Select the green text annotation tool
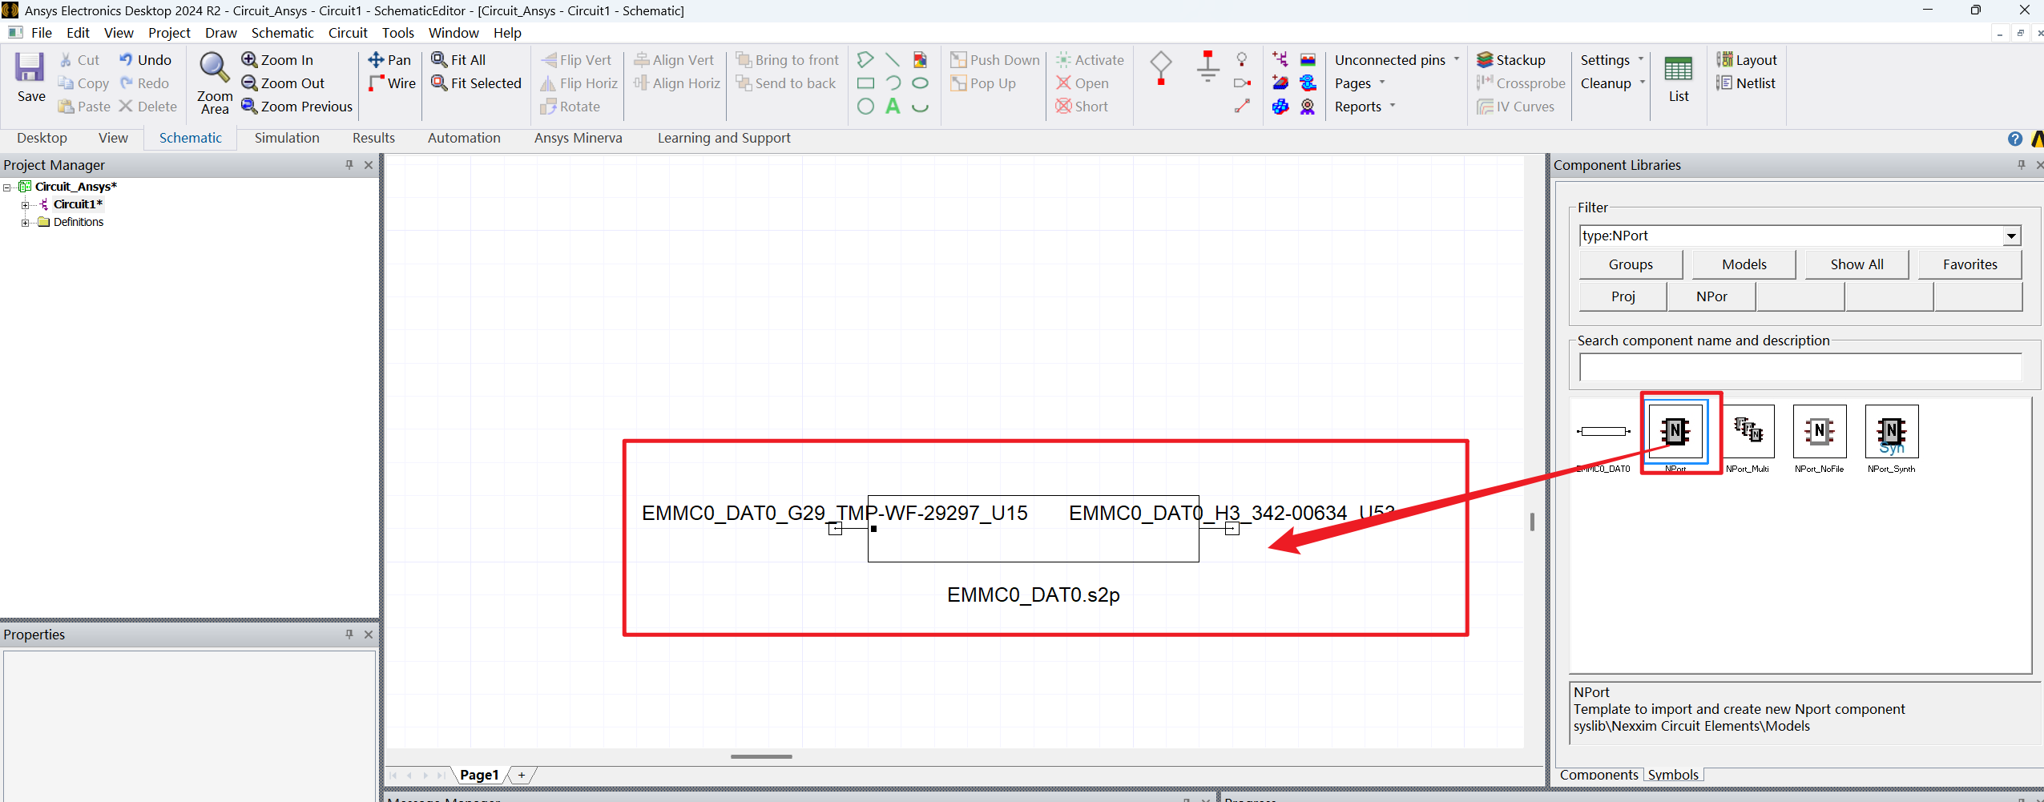2044x802 pixels. 893,107
